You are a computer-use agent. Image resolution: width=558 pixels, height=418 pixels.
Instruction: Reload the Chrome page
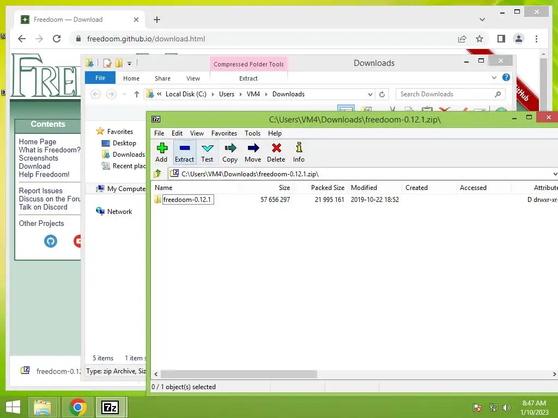57,39
